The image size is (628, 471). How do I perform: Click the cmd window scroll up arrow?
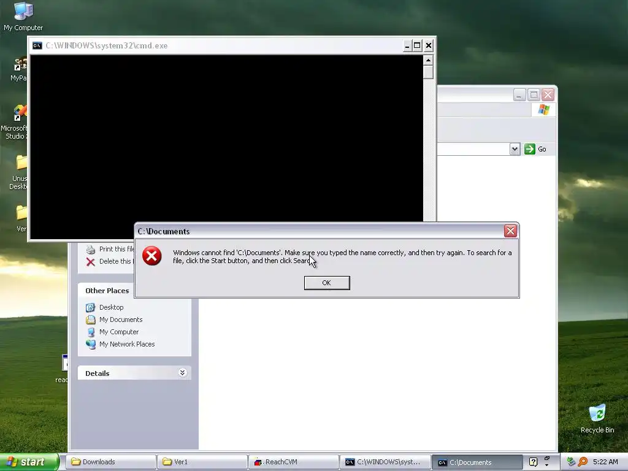pyautogui.click(x=428, y=61)
